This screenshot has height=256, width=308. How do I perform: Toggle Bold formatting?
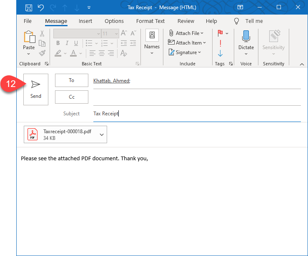[x=58, y=43]
